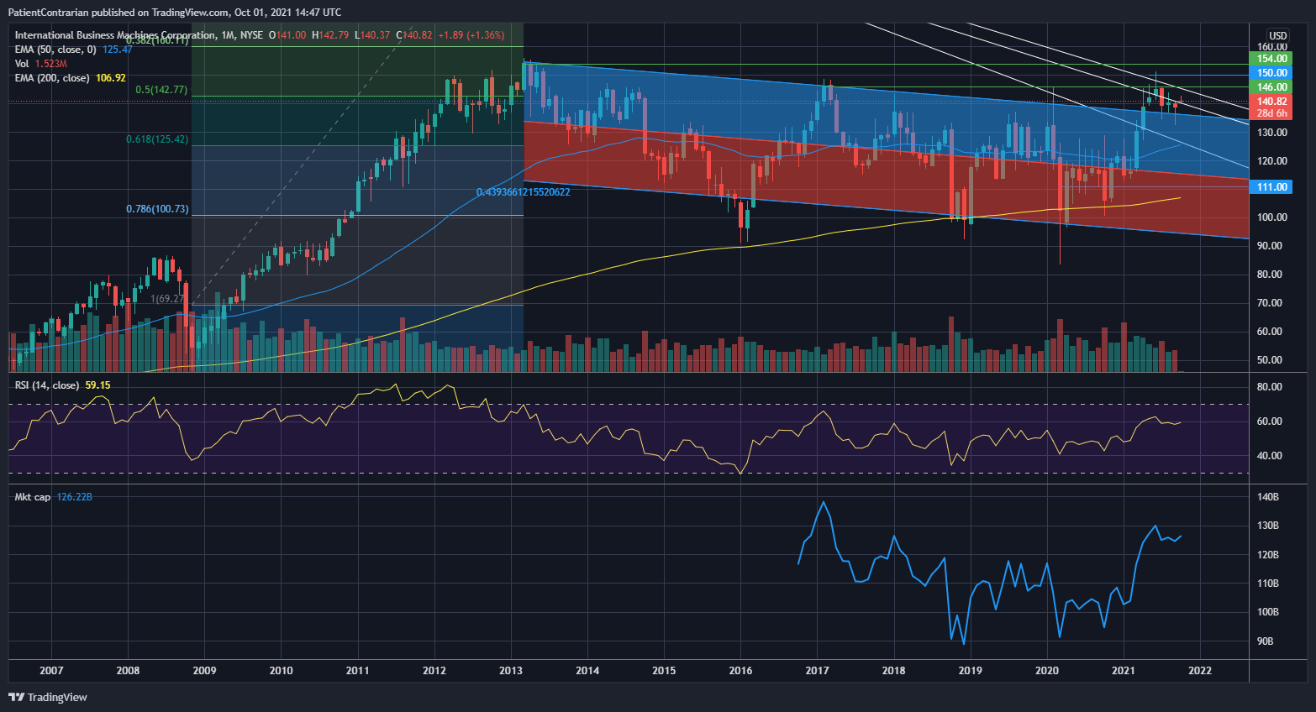Viewport: 1316px width, 712px height.
Task: Click the green 146.00 price label
Action: 1271,87
